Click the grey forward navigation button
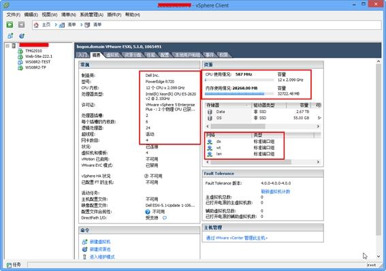Image resolution: width=386 pixels, height=271 pixels. click(x=21, y=25)
